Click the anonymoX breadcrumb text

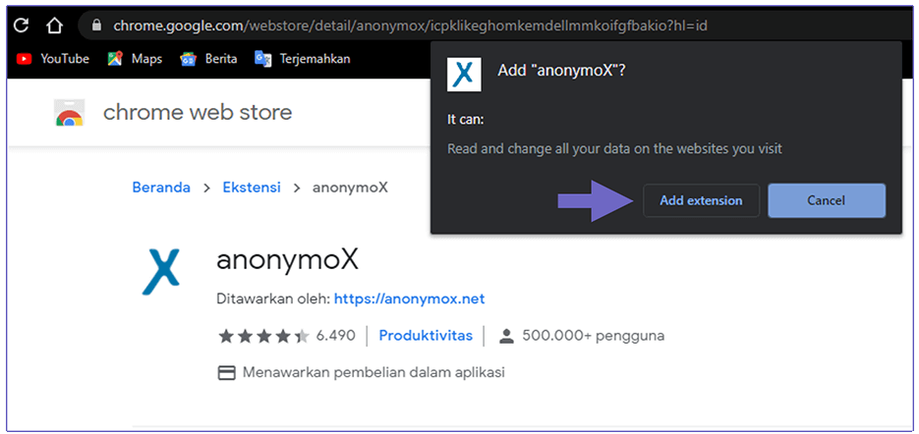[350, 188]
